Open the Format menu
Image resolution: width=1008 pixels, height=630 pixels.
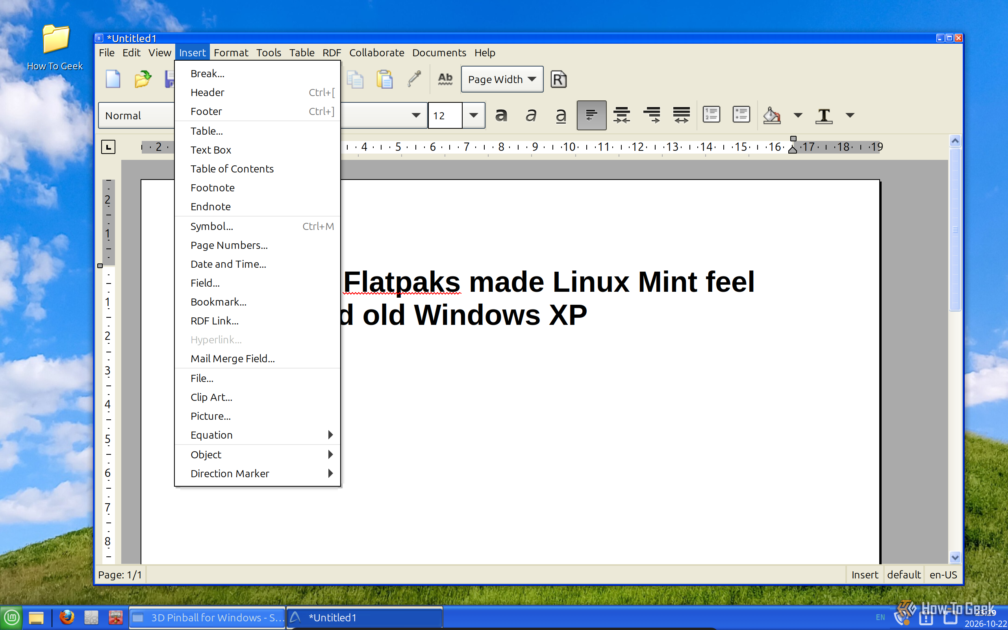231,52
